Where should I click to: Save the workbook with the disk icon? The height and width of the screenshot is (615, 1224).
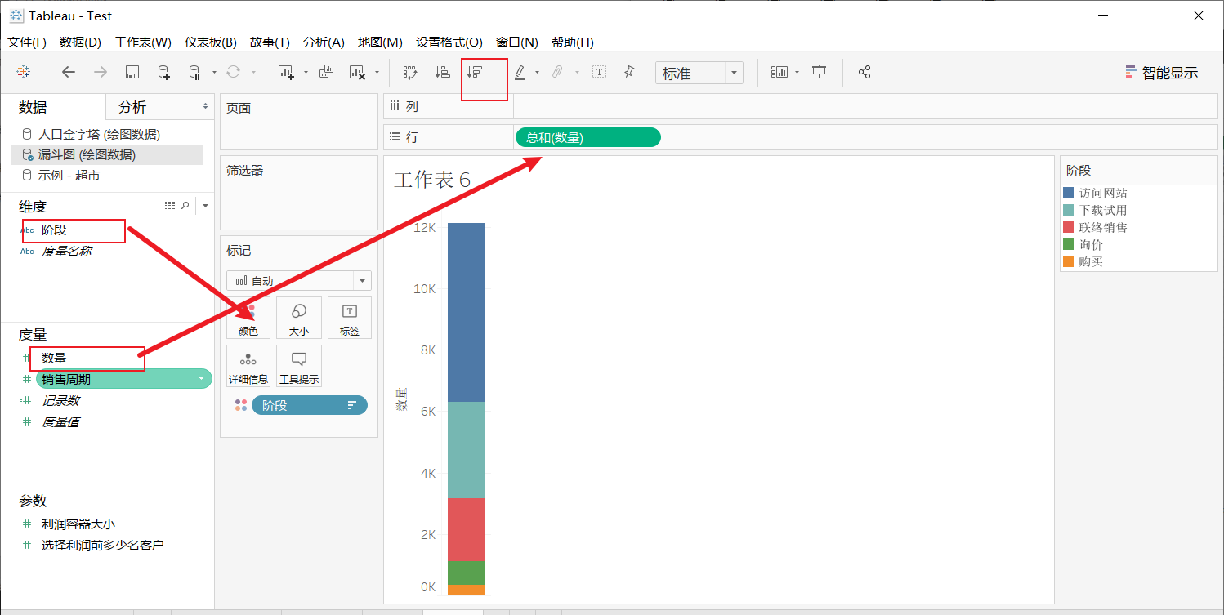[x=132, y=72]
